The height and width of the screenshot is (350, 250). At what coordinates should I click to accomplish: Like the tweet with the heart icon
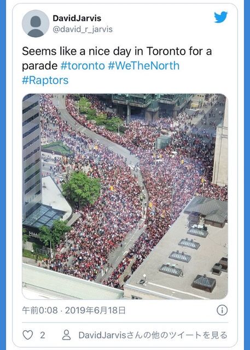[28, 335]
